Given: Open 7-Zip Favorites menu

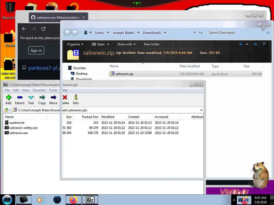Looking at the screenshot, I should [39, 90].
